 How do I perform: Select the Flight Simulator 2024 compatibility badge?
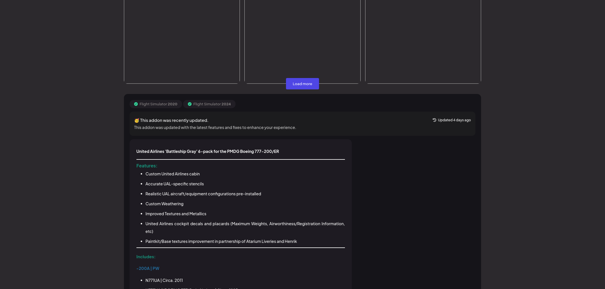click(209, 104)
